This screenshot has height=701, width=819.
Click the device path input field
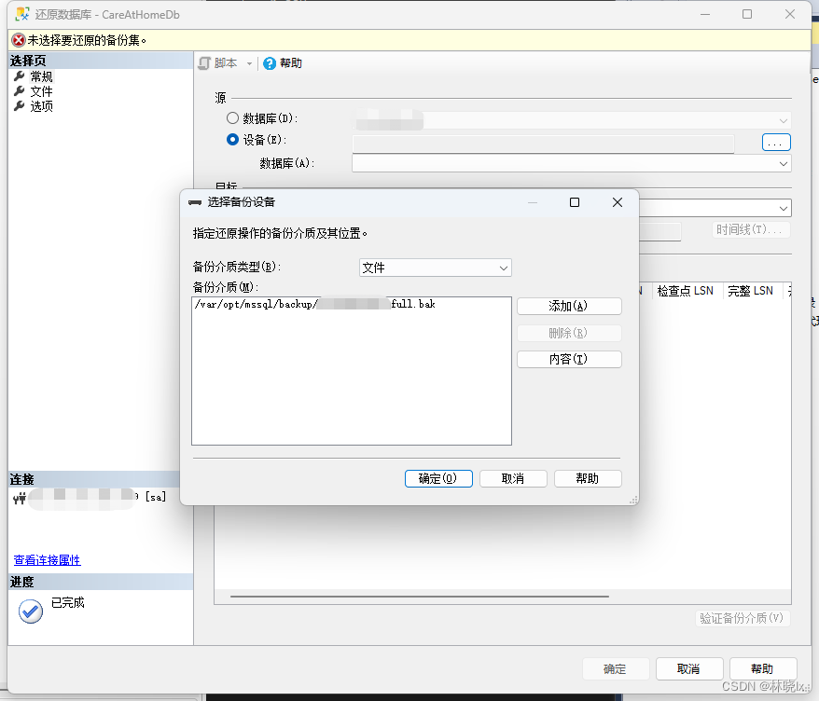543,144
